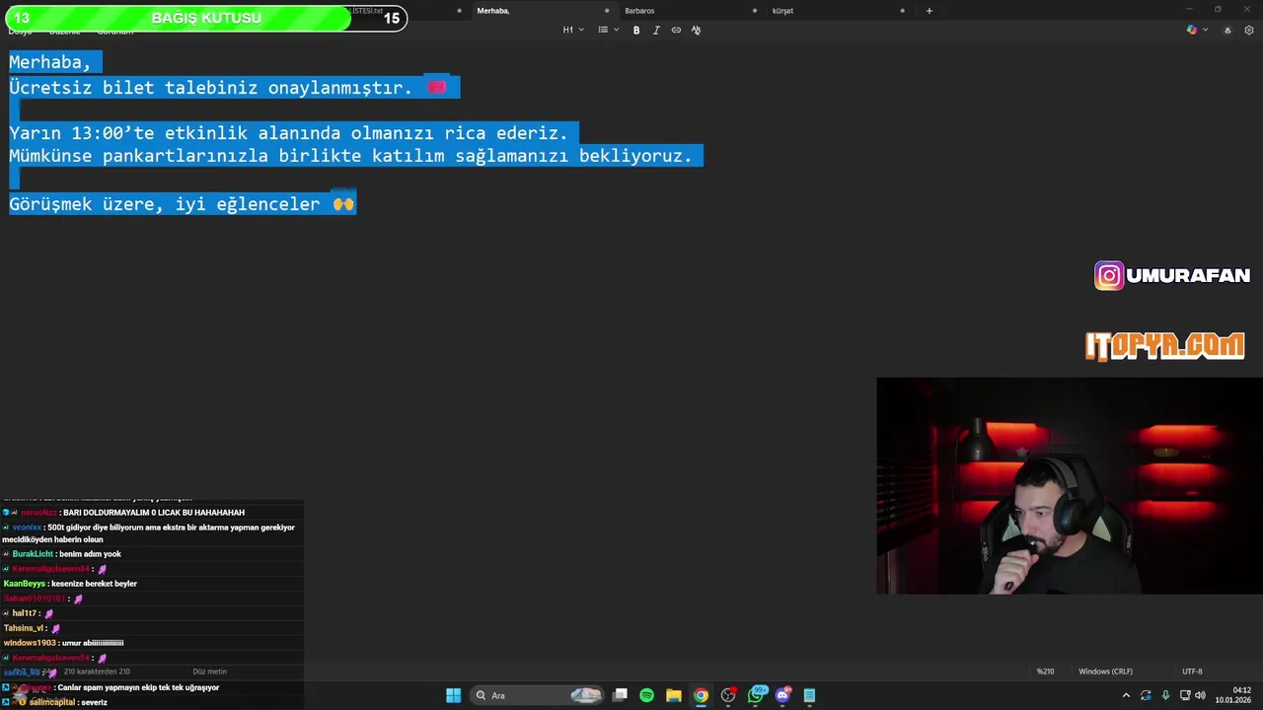
Task: Click the line starting 'Mümkünse pankartlarınızla'
Action: point(350,156)
